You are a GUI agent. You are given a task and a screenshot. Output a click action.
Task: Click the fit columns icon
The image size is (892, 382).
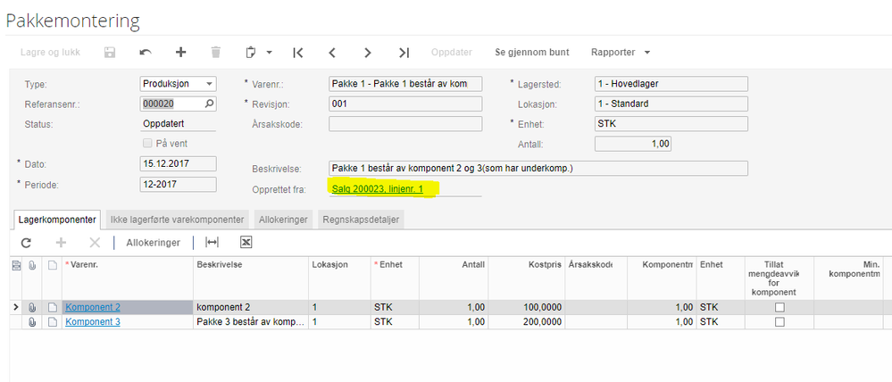(x=212, y=243)
